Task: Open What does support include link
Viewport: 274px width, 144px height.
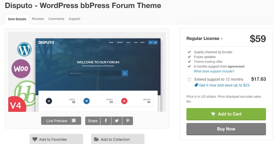Action: pos(214,71)
